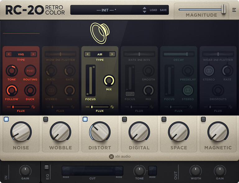Click the left EQ Cut Mode label
Screen dimensions: 239x183
click(x=66, y=177)
